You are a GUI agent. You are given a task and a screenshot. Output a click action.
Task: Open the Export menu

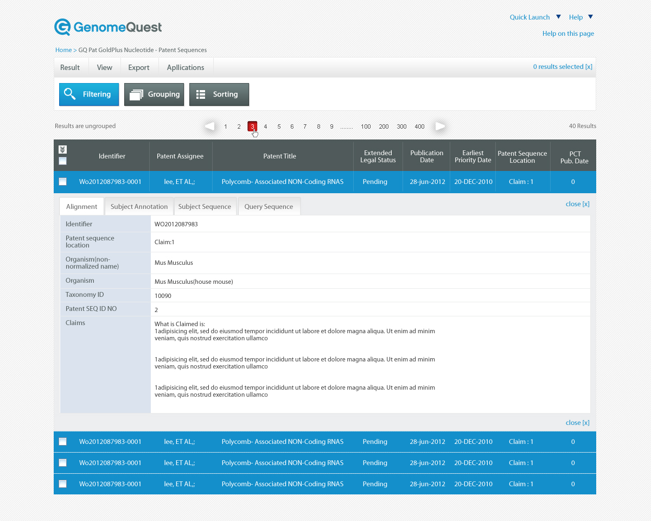pyautogui.click(x=139, y=67)
